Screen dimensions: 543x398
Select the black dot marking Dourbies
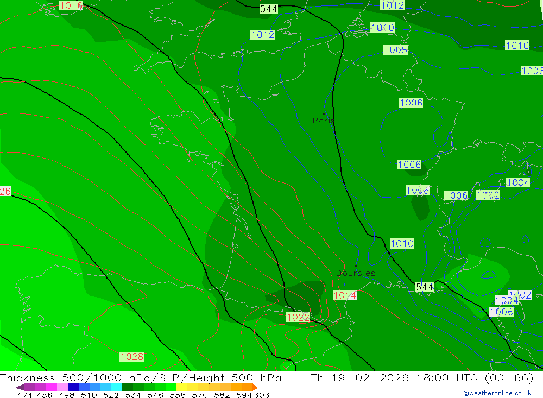click(x=356, y=266)
